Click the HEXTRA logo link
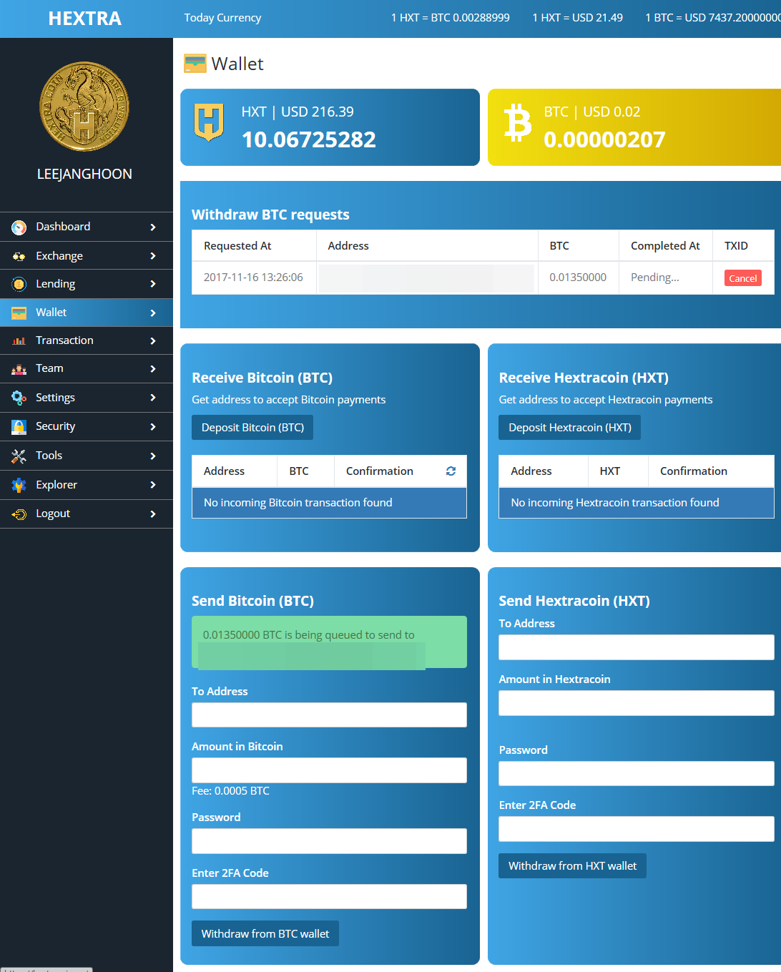 85,19
